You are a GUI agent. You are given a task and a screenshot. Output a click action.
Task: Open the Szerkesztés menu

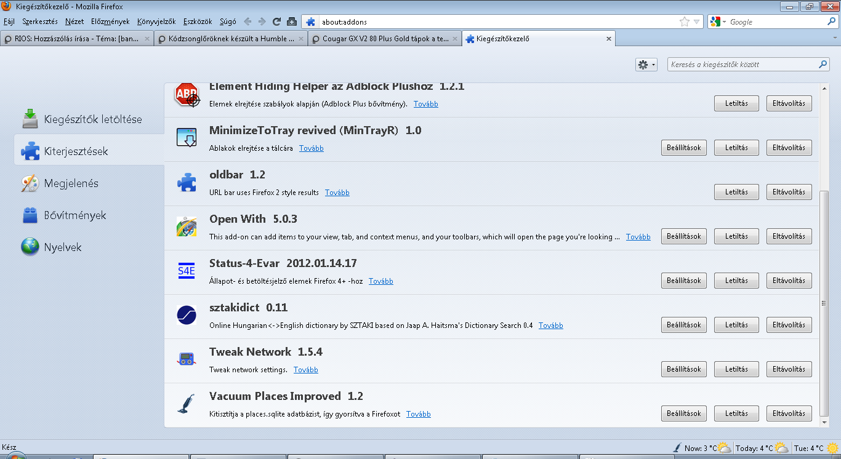point(40,22)
